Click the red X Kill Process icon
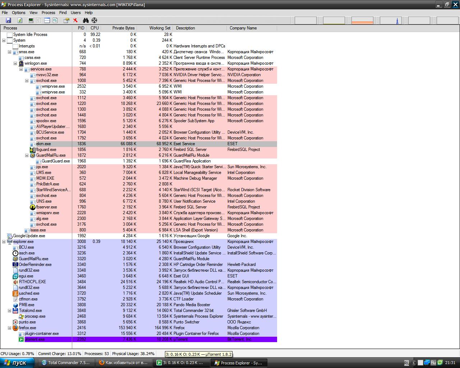This screenshot has width=460, height=368. [75, 20]
